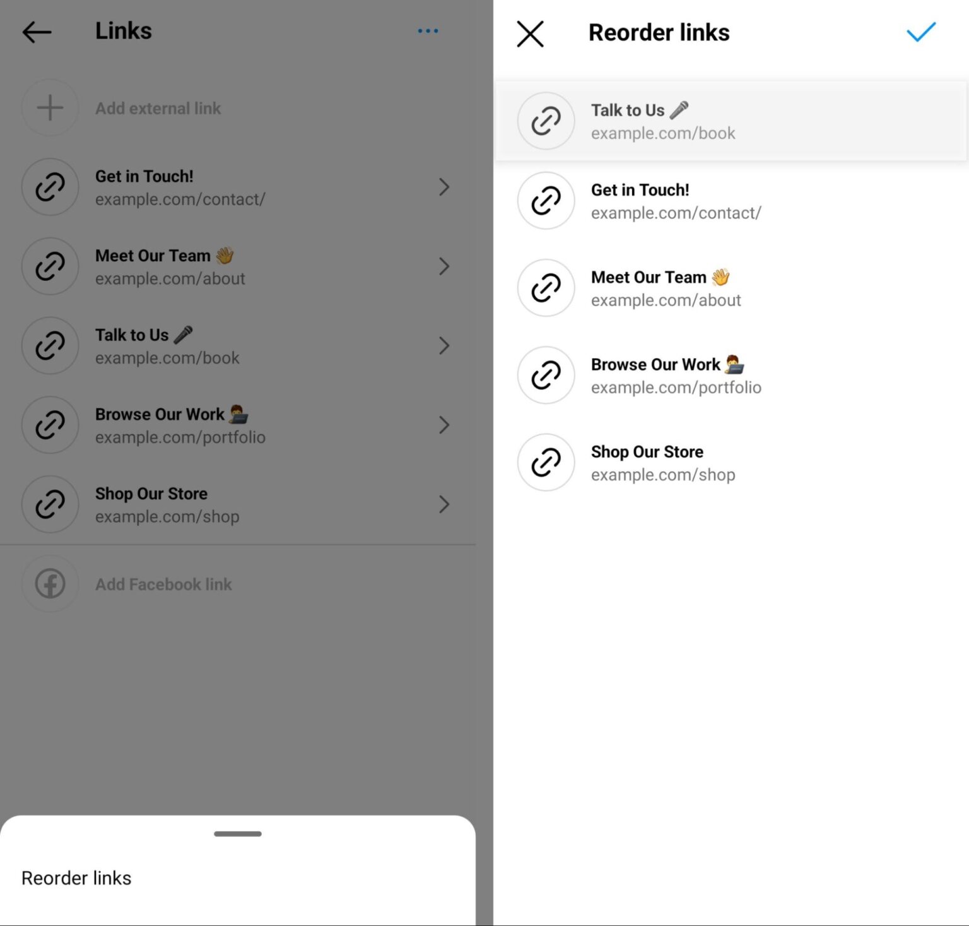Expand Shop Our Store link details
This screenshot has height=926, width=969.
[445, 504]
